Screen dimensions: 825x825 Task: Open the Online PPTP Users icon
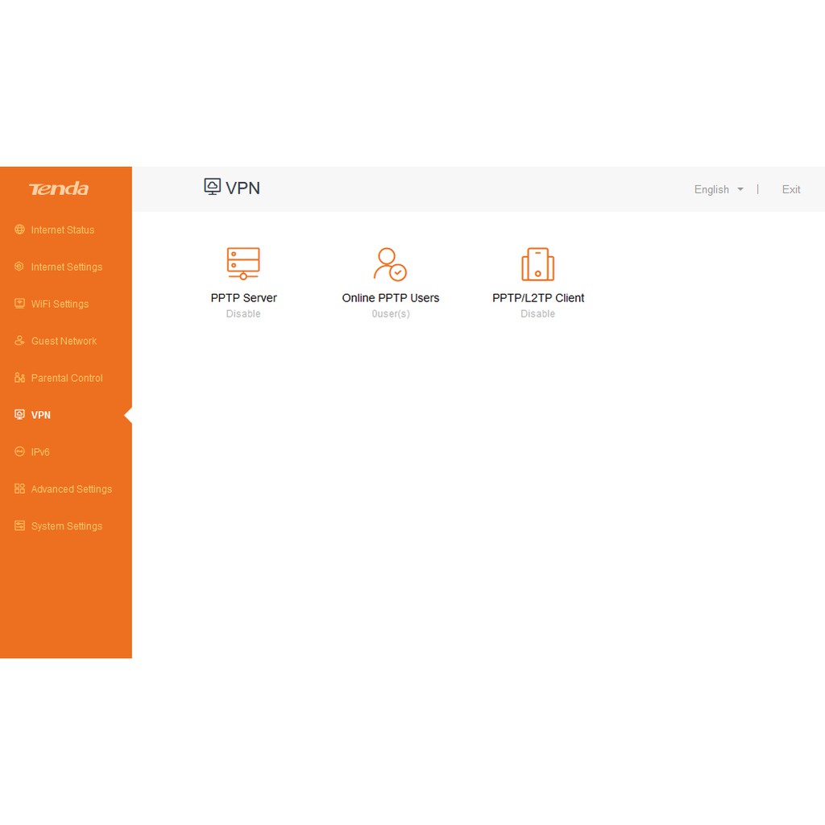pos(390,263)
